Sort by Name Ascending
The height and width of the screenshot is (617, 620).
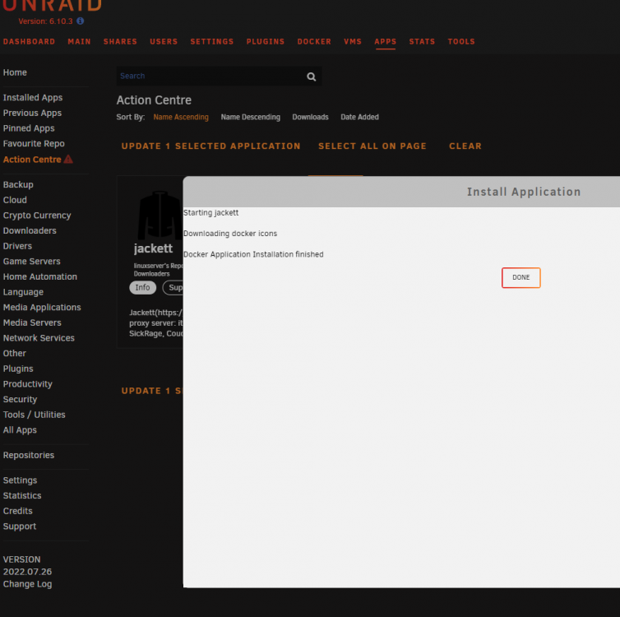point(181,117)
